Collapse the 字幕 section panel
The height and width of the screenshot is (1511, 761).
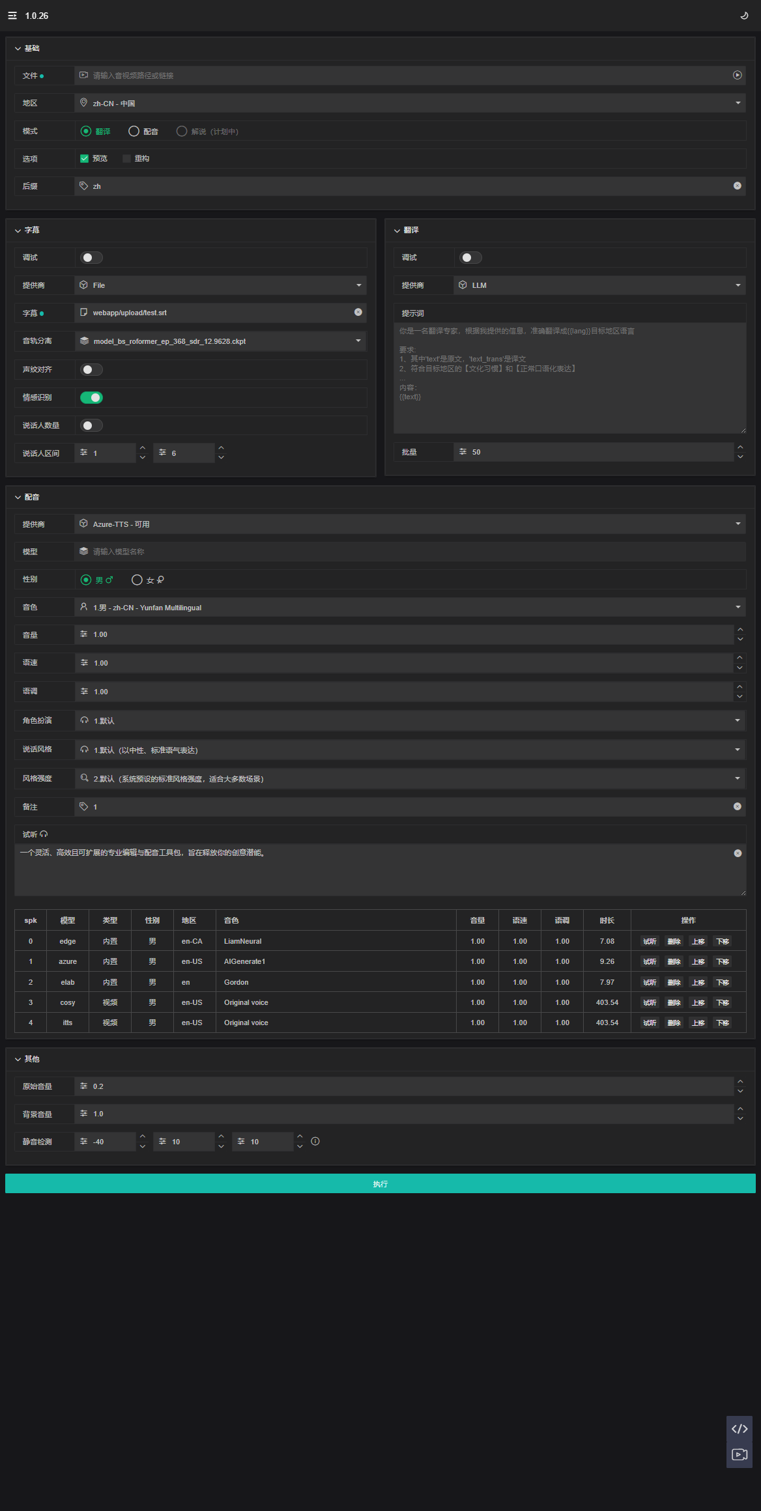[x=18, y=231]
